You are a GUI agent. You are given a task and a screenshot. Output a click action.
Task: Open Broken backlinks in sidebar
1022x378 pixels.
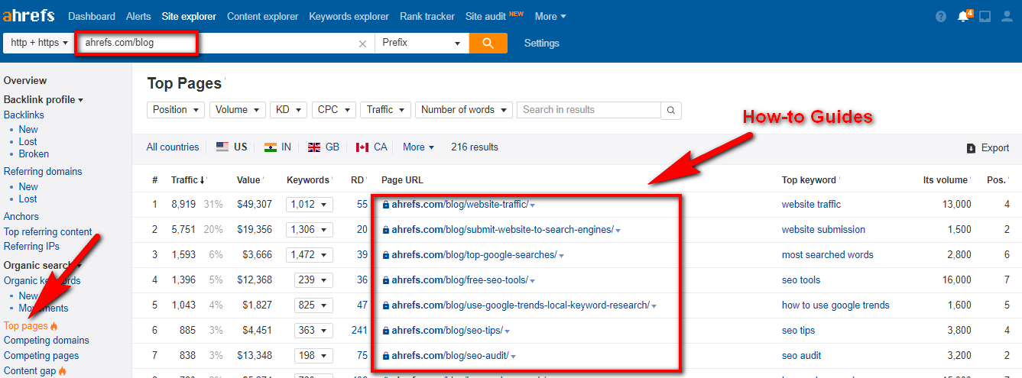pyautogui.click(x=34, y=153)
